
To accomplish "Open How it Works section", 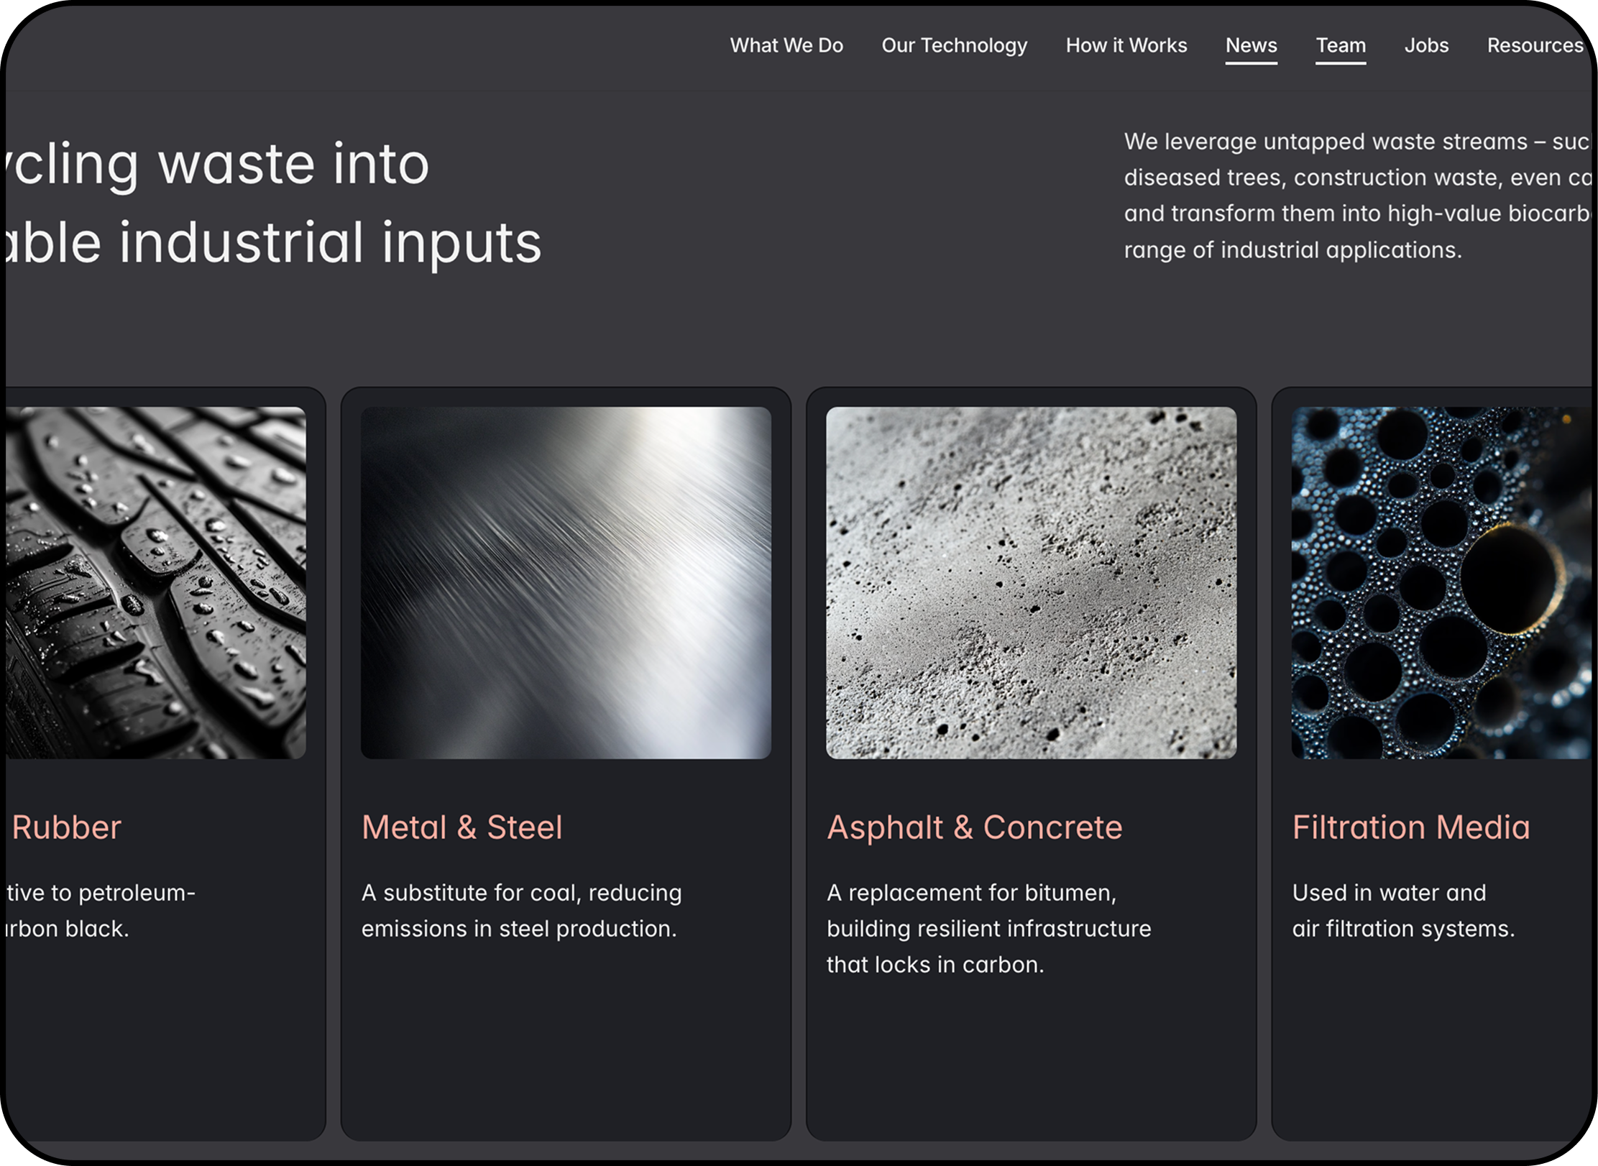I will tap(1126, 45).
